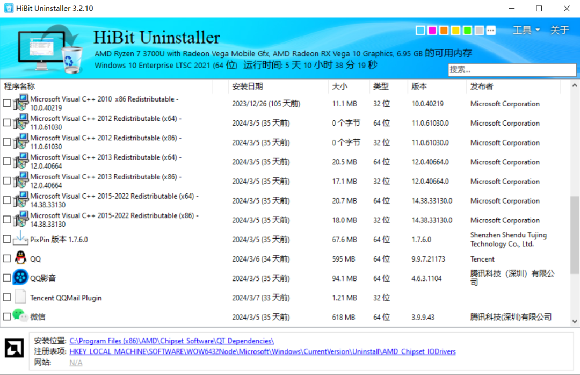
Task: Enable the checkbox for 微信
Action: (6, 317)
